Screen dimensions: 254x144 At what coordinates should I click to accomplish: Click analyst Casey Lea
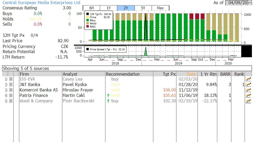point(72,79)
